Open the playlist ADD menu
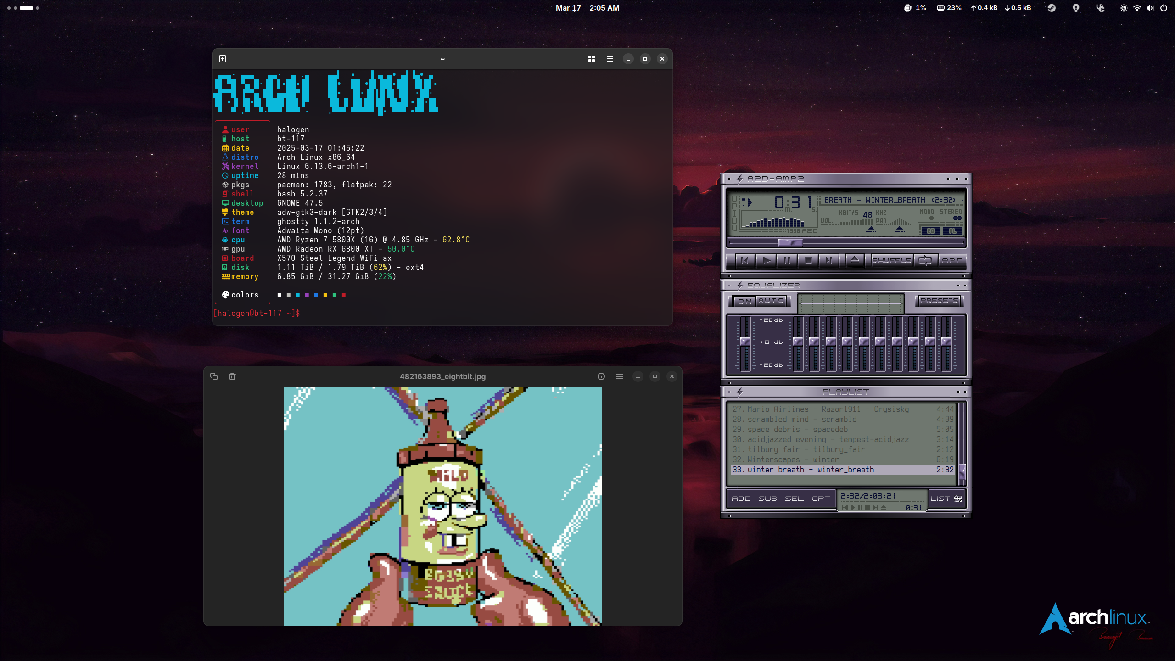 coord(741,499)
